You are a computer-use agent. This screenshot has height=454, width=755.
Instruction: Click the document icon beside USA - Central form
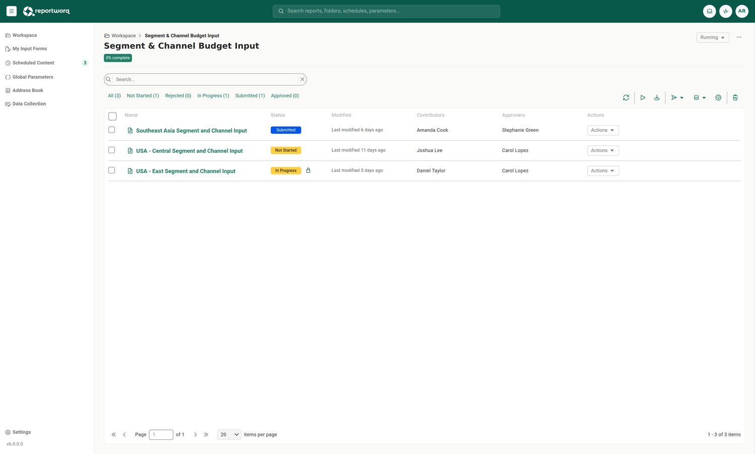pyautogui.click(x=130, y=151)
